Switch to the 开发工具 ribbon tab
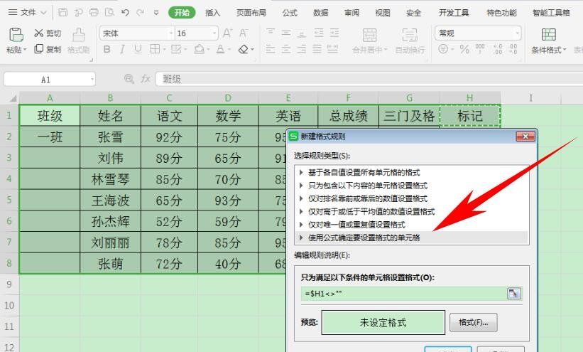Viewport: 583px width, 352px height. click(x=454, y=13)
